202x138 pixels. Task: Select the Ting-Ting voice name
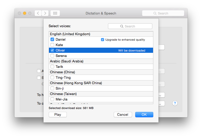(63, 78)
